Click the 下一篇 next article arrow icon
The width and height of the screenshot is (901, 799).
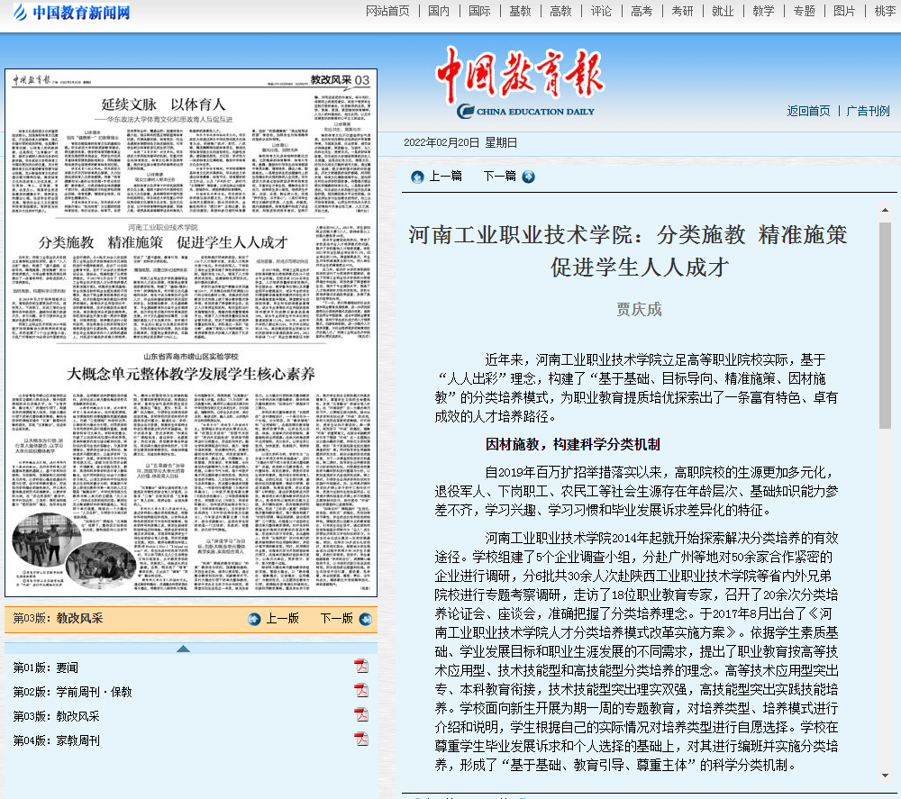[x=528, y=177]
